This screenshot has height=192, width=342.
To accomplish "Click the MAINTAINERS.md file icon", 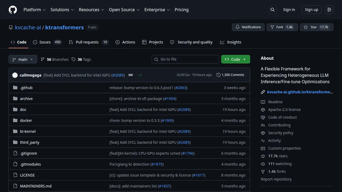I will coord(15,186).
